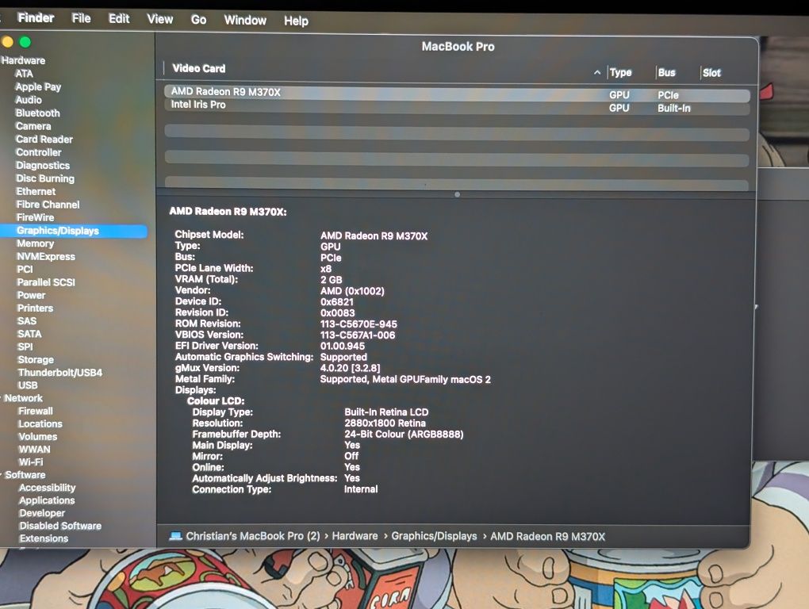
Task: Sort by the Type column header
Action: [x=621, y=73]
